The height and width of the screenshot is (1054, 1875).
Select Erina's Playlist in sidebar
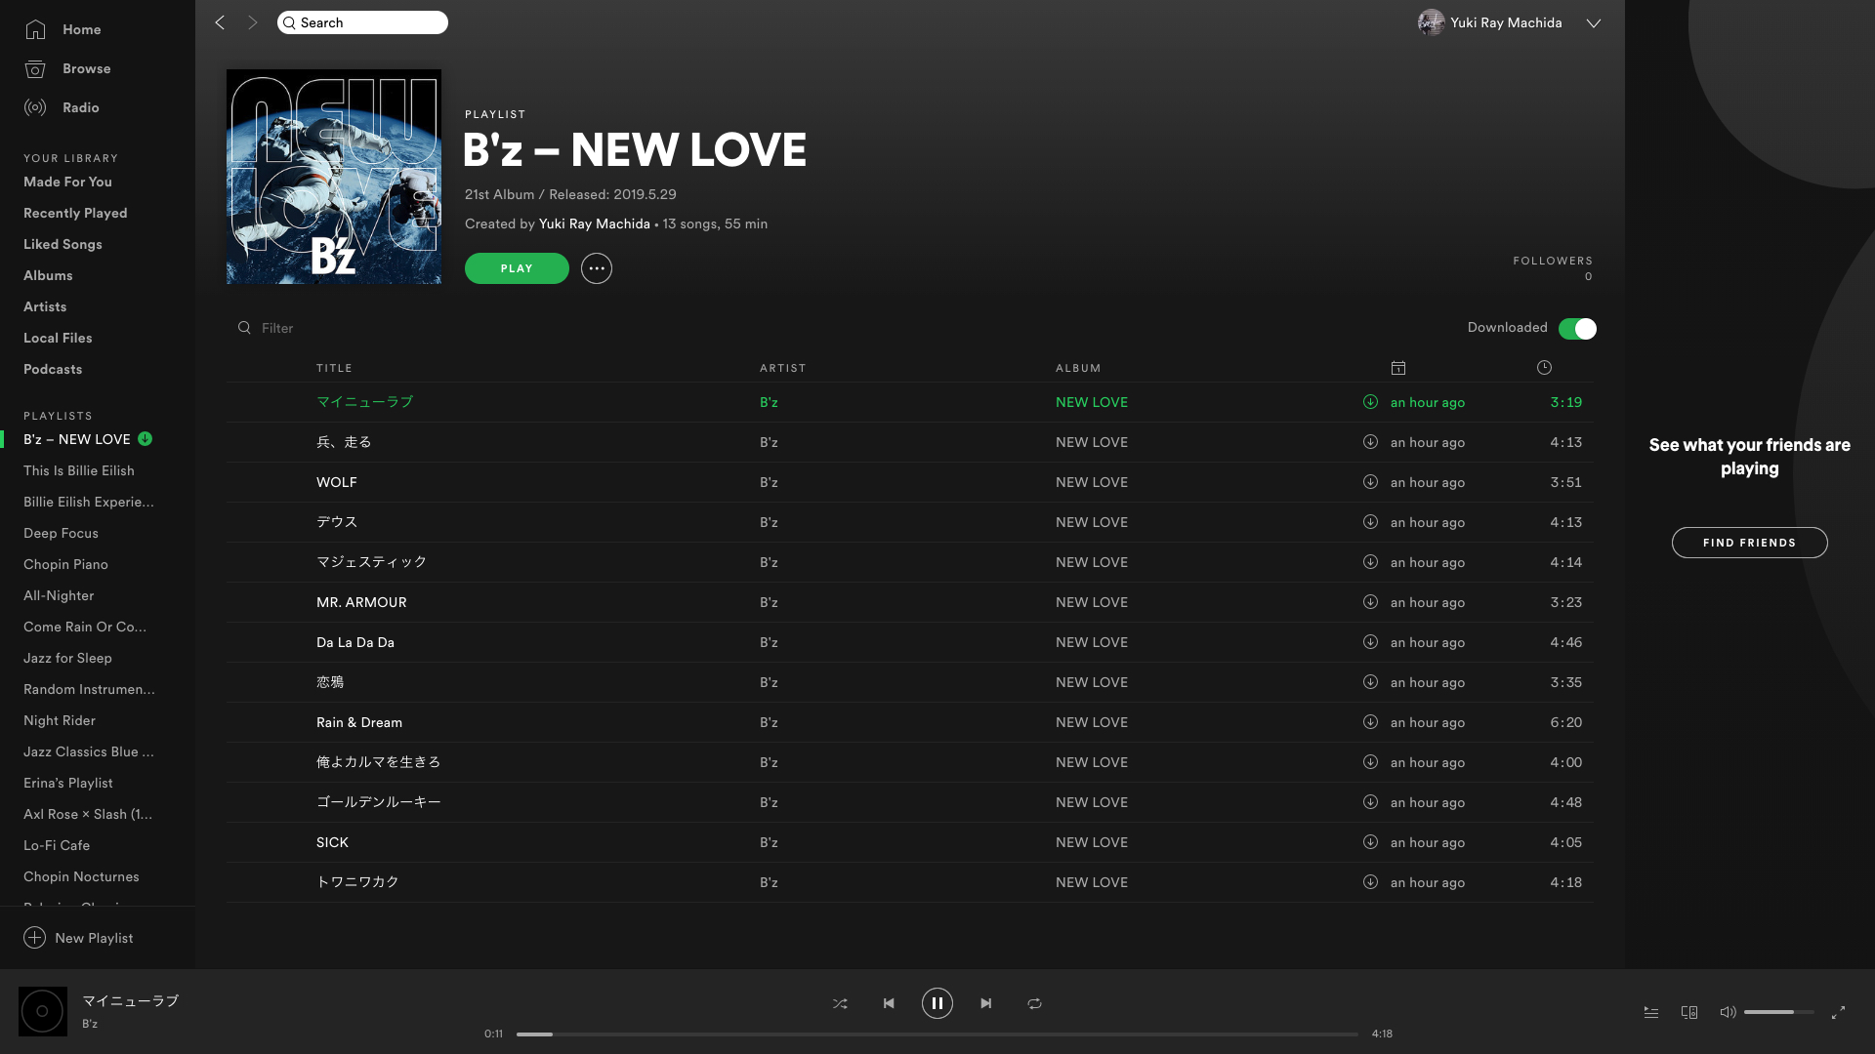click(x=68, y=783)
